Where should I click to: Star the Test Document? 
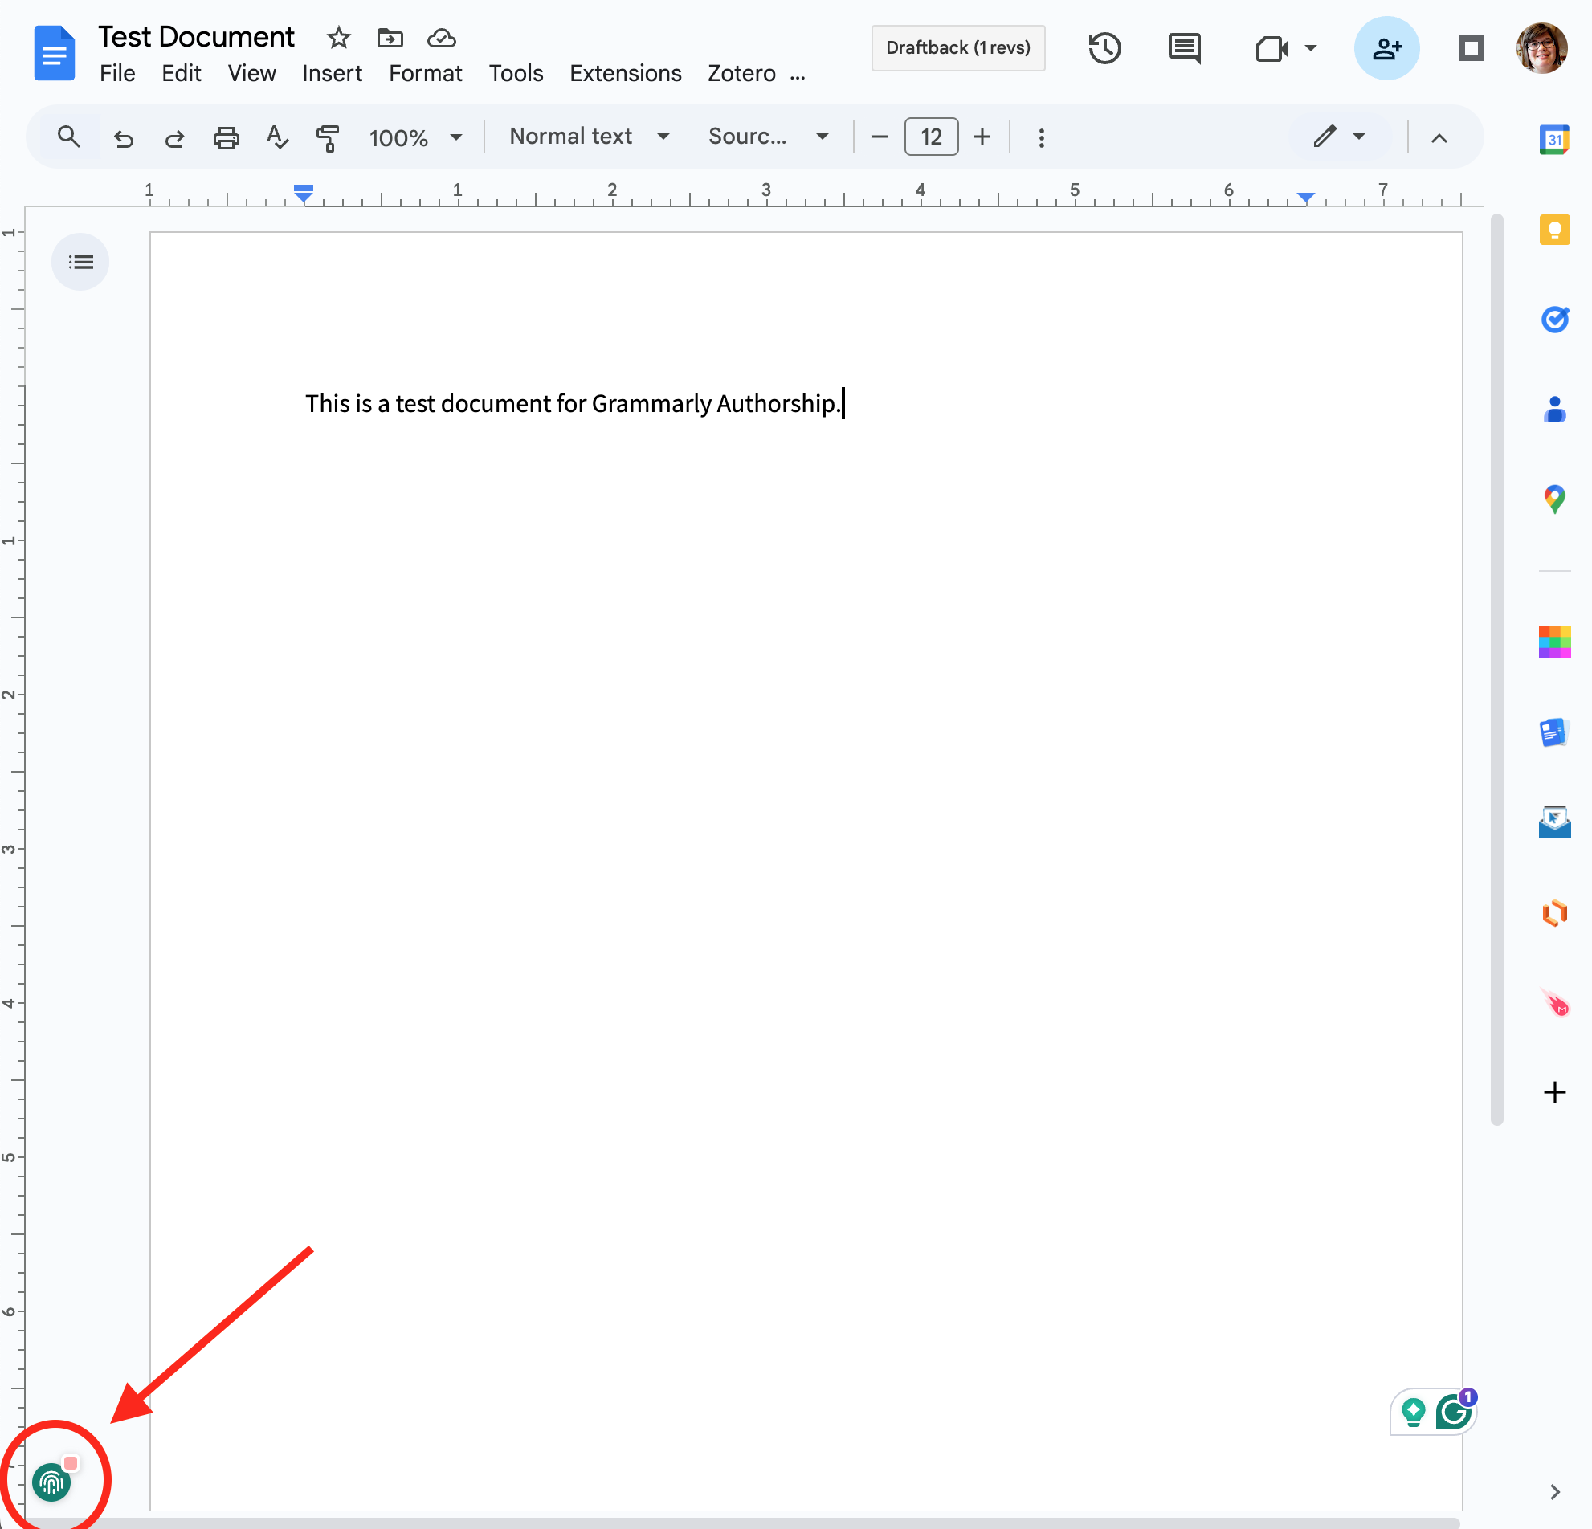[338, 38]
